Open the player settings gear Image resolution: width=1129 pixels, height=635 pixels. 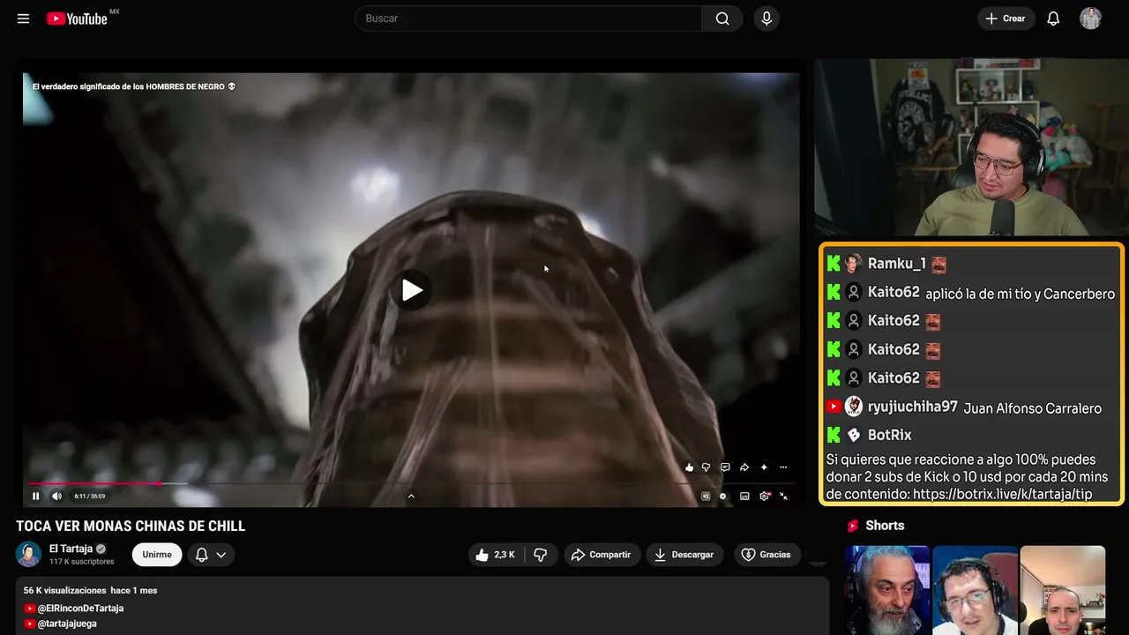765,496
